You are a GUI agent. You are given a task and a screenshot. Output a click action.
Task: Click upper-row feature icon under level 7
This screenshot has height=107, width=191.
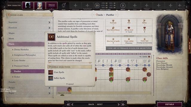(128, 70)
